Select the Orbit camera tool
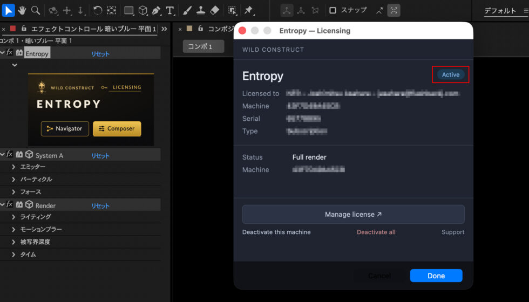The width and height of the screenshot is (529, 302). click(x=53, y=10)
